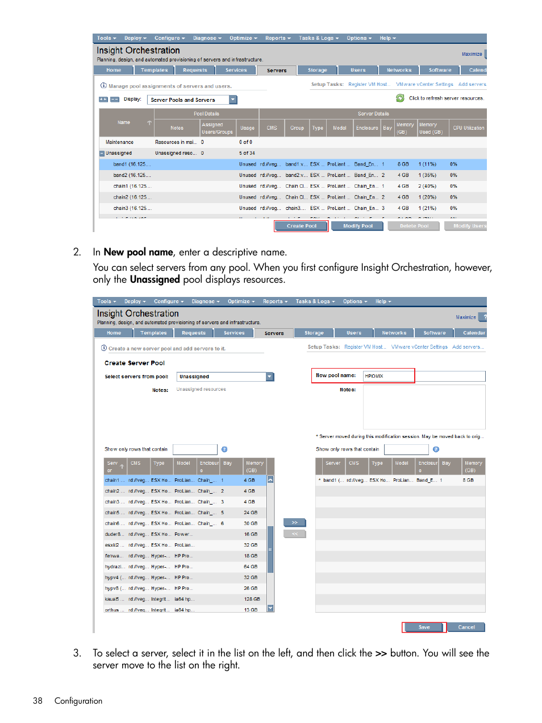
Task: Click the collapse-all icon beside Display
Action: click(115, 99)
